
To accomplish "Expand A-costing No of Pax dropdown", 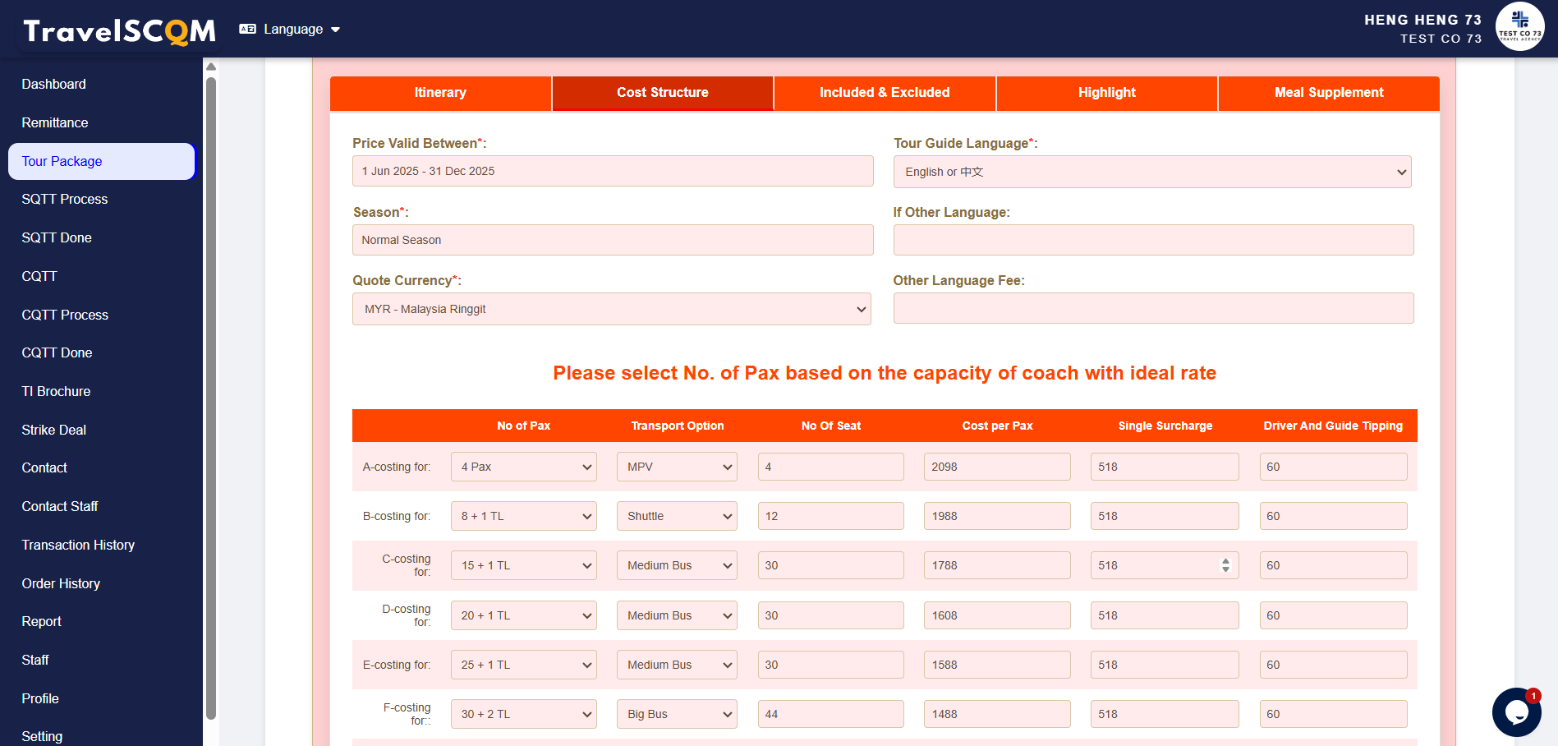I will [523, 467].
